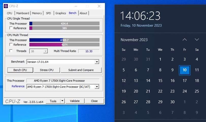Switch to the CPU tab
This screenshot has height=122, width=206.
point(10,13)
